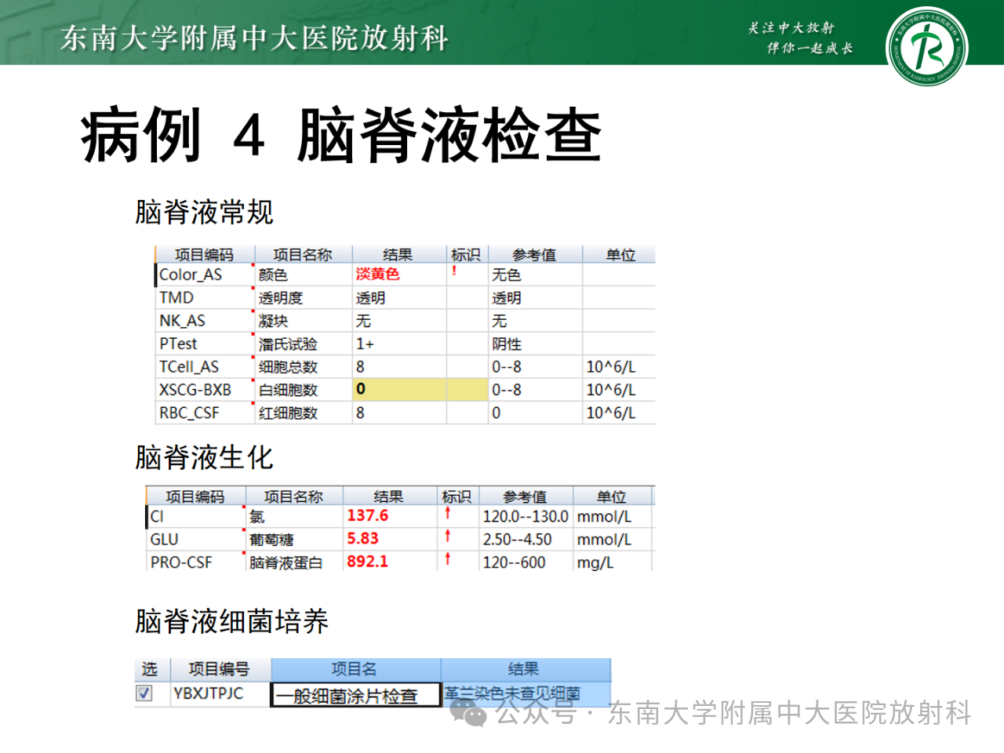Click 项目名称 header in 脑脊液生化 table

(x=293, y=497)
